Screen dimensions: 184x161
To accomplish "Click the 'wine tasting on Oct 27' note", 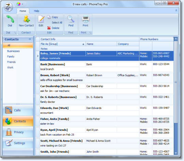I will 53,146.
